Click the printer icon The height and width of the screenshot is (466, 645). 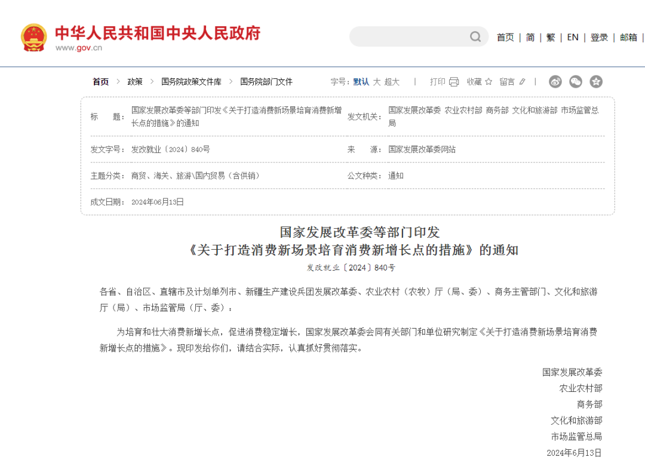(454, 81)
